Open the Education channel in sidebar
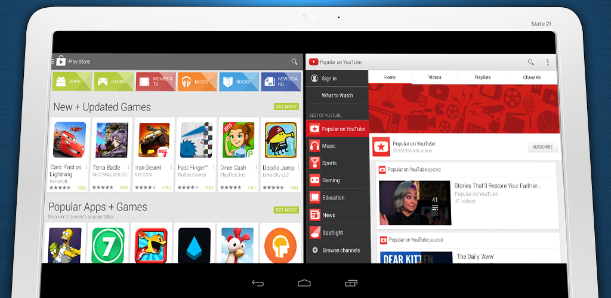611x298 pixels. coord(338,198)
